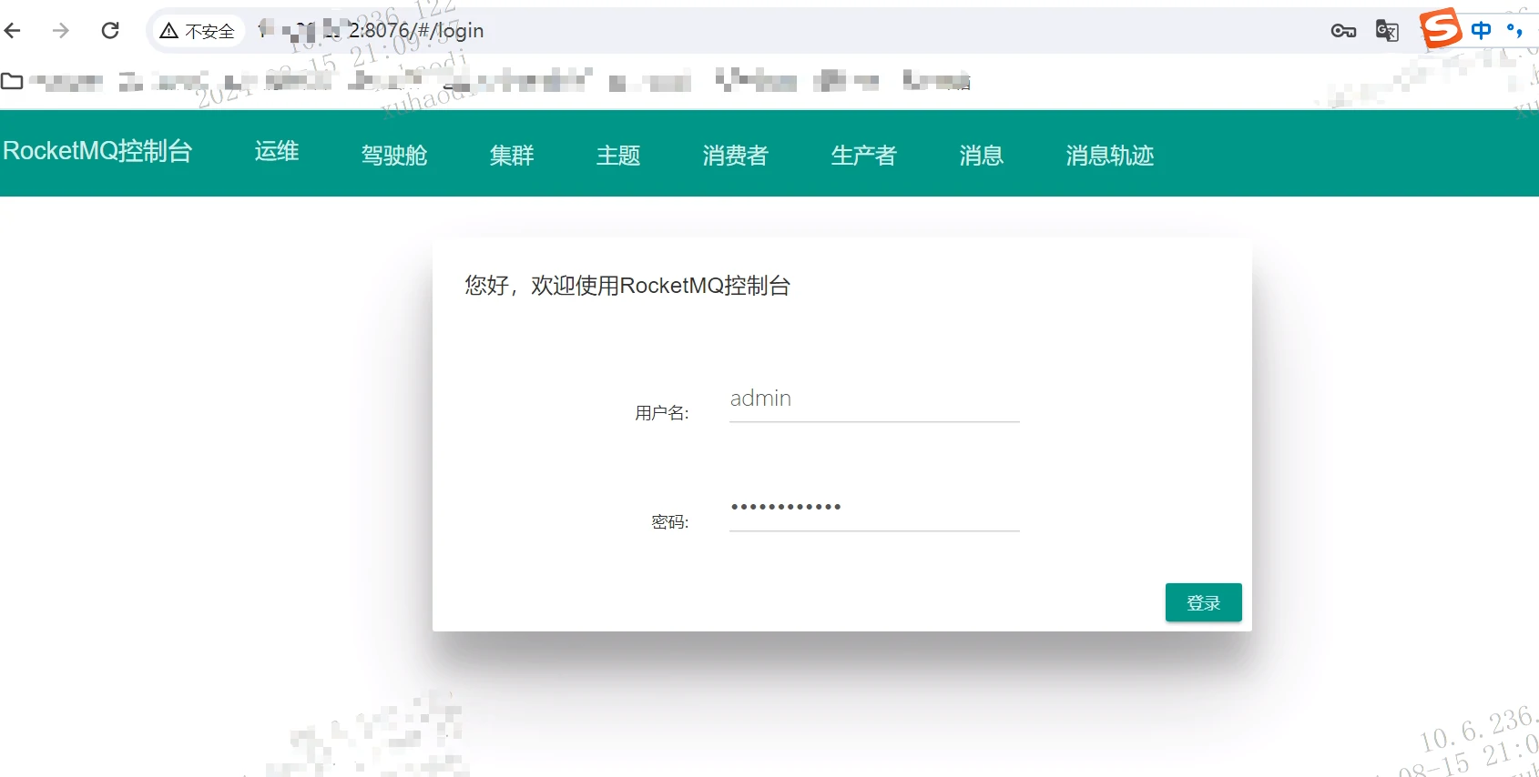Open the 主题 topics page

[x=618, y=156]
